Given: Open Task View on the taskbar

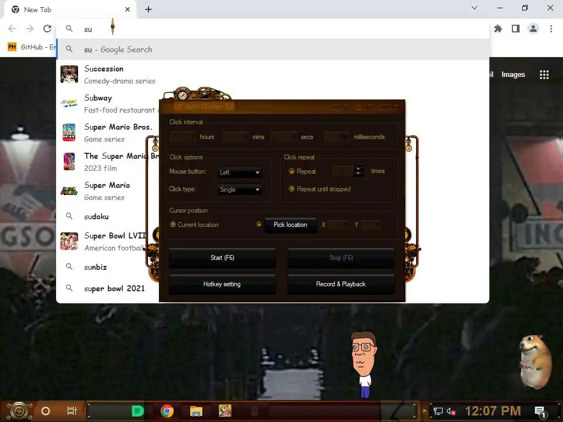Looking at the screenshot, I should coord(72,411).
